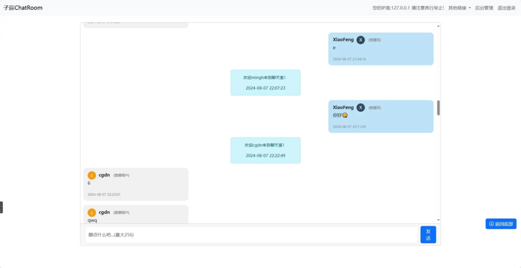Click the cgdn avatar on the "qwq" message
Image resolution: width=521 pixels, height=268 pixels.
(92, 213)
